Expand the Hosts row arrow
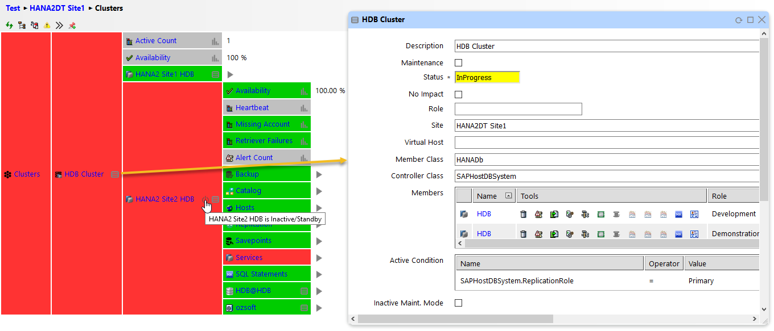 (319, 208)
